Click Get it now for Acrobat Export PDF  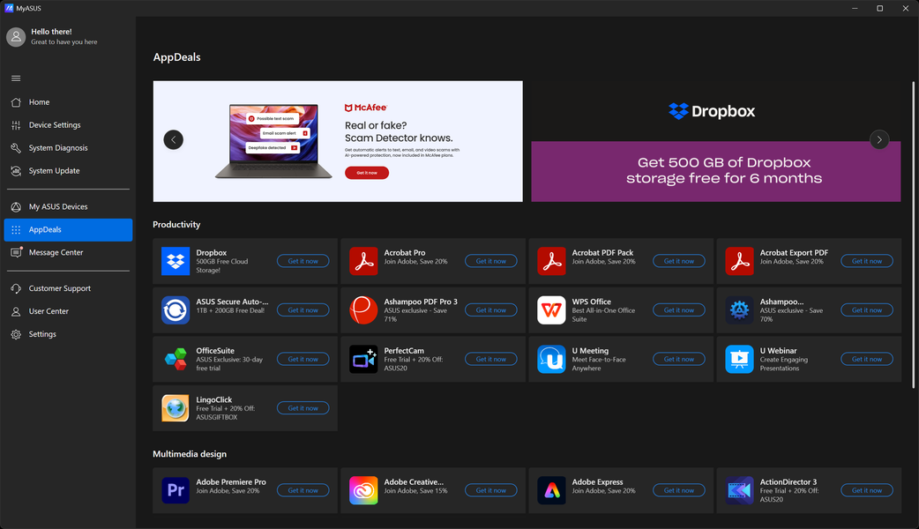click(x=867, y=261)
